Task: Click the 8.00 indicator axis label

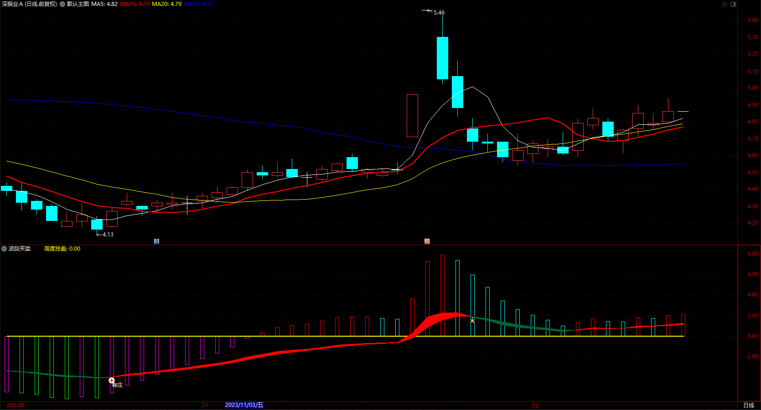Action: click(x=753, y=254)
